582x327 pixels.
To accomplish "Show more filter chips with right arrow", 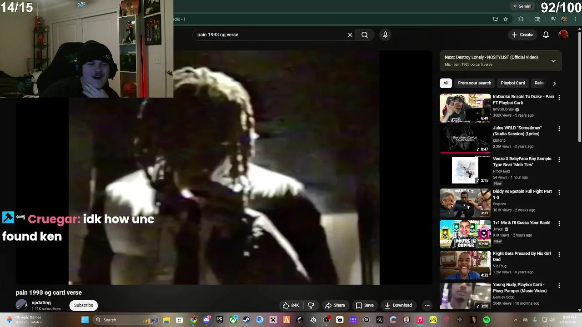I will (x=554, y=84).
